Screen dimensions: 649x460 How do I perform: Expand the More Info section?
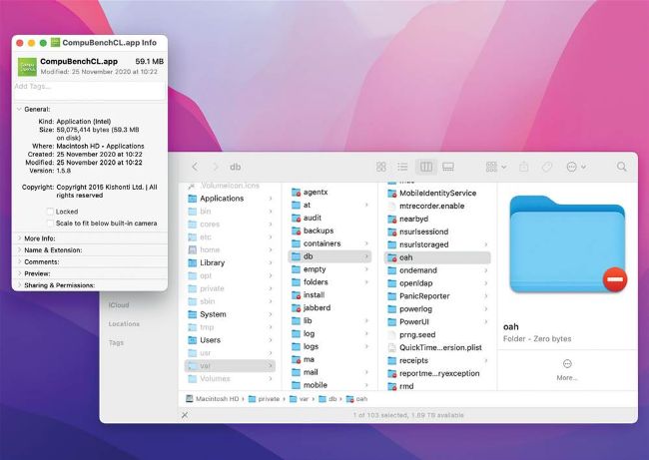pos(19,238)
